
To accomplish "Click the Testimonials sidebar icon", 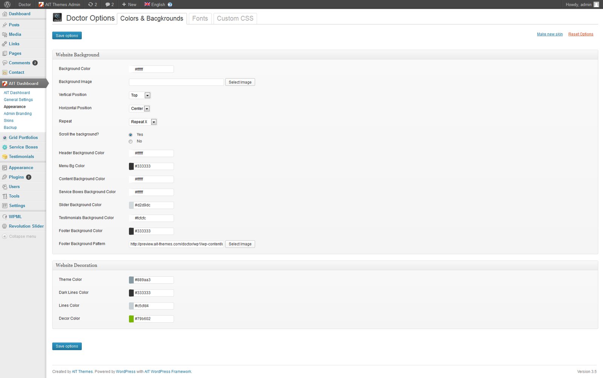I will (5, 157).
